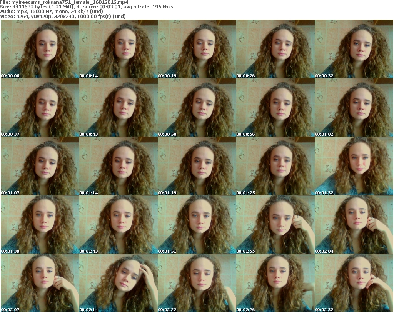Select the thumbnail at 00:01:14
Image resolution: width=394 pixels, height=312 pixels.
(x=119, y=166)
